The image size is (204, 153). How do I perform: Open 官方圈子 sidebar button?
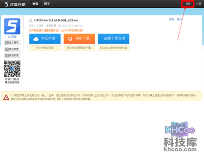point(12,43)
